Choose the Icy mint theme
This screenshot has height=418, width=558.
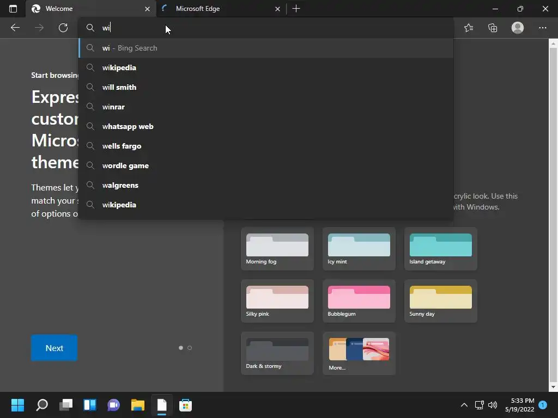point(359,249)
